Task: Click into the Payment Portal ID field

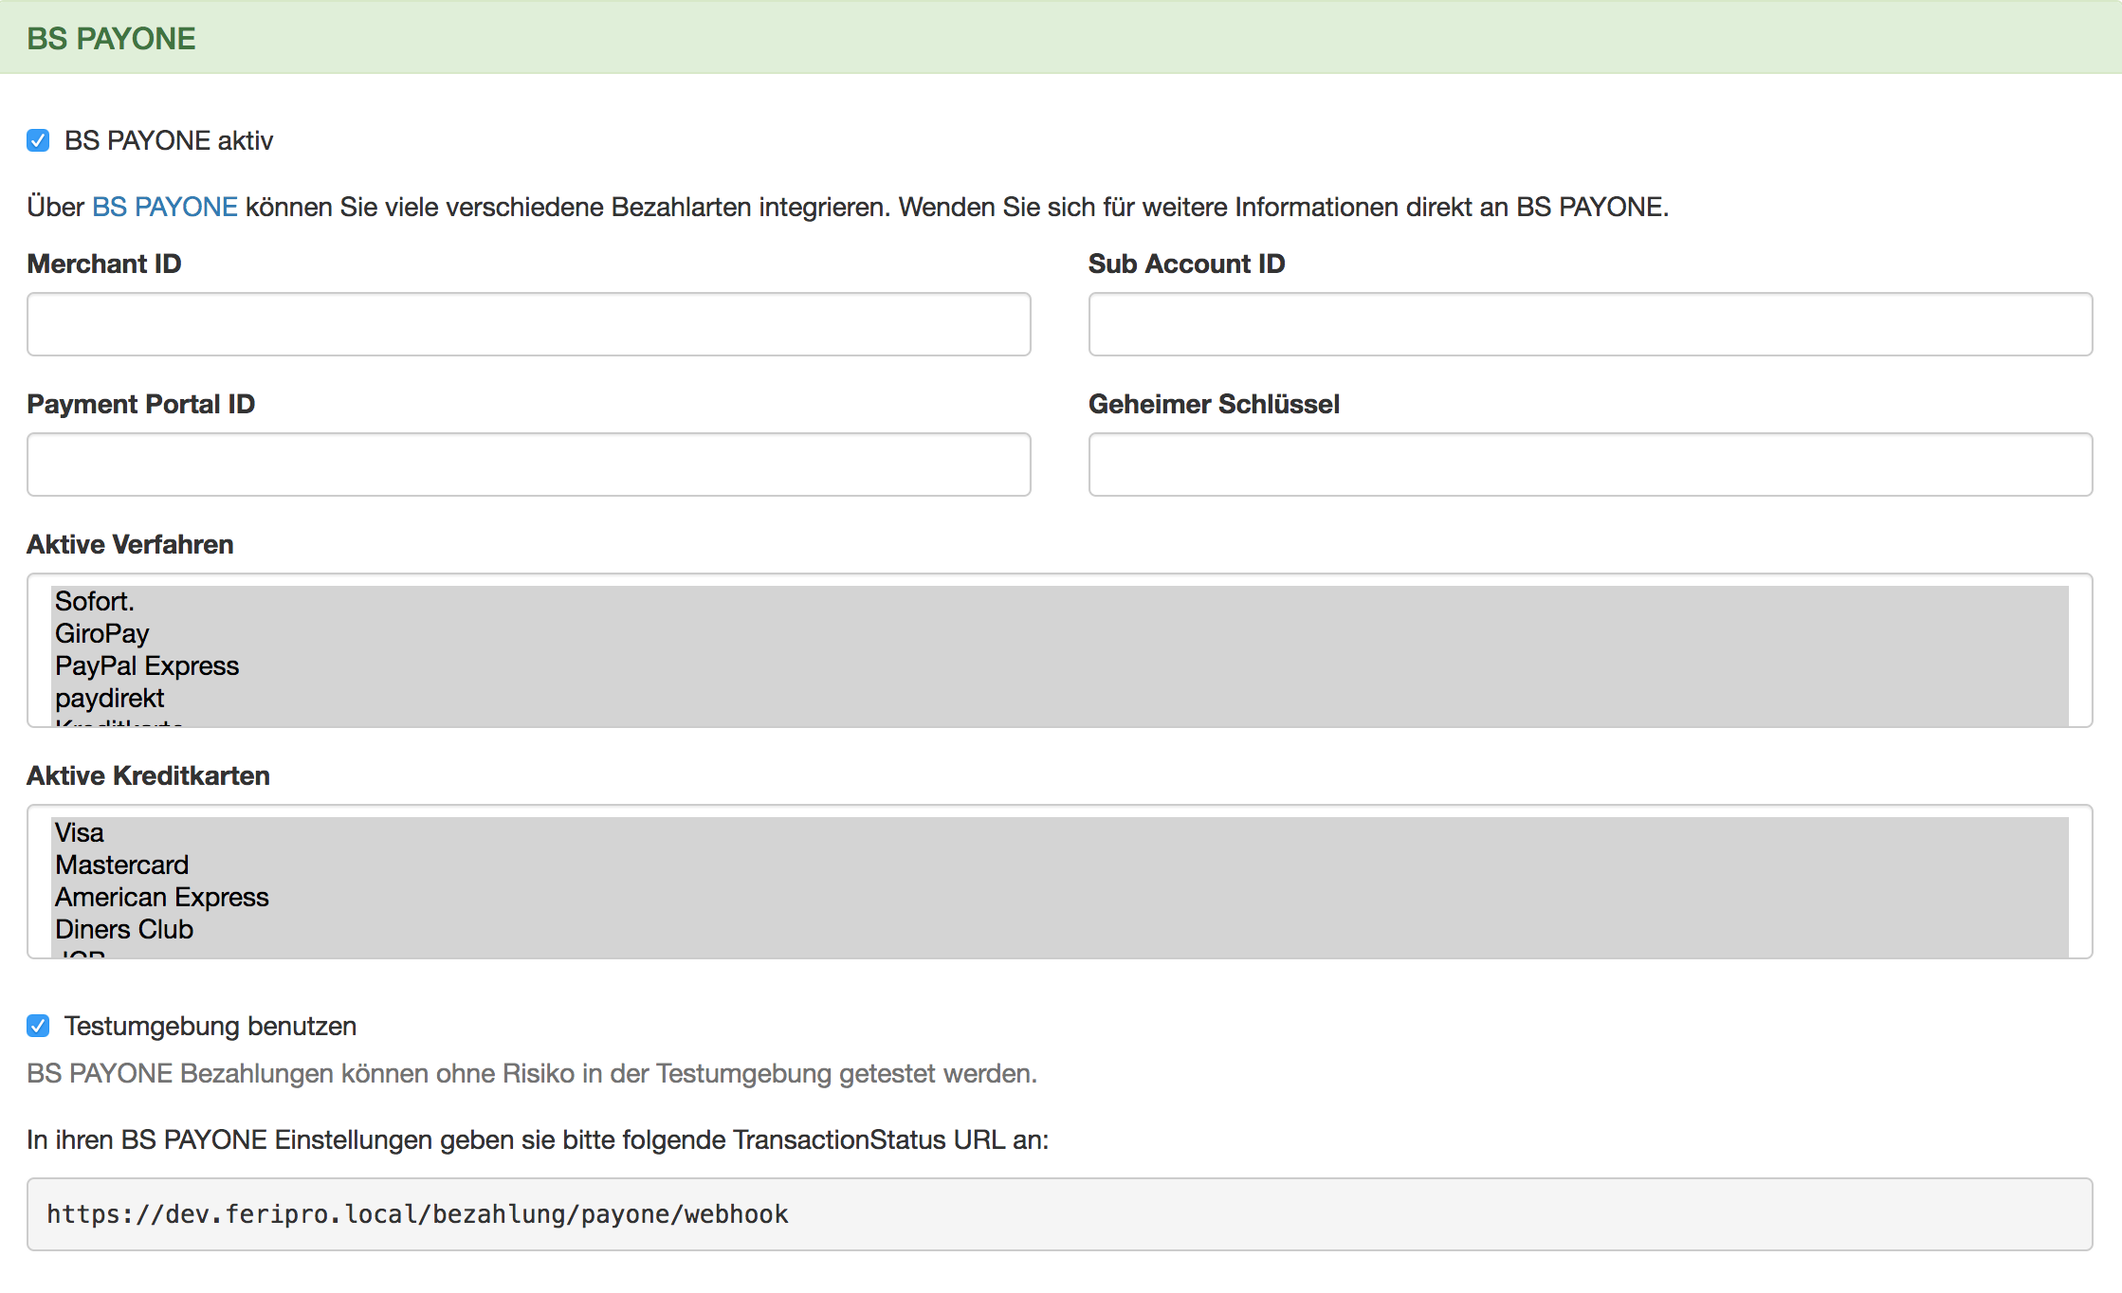Action: tap(528, 464)
